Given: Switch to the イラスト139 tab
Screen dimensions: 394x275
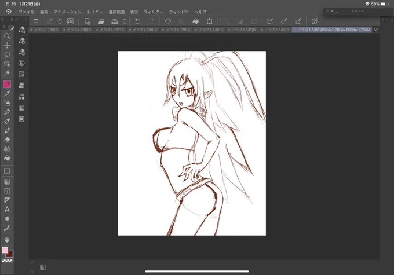Looking at the screenshot, I should click(176, 30).
